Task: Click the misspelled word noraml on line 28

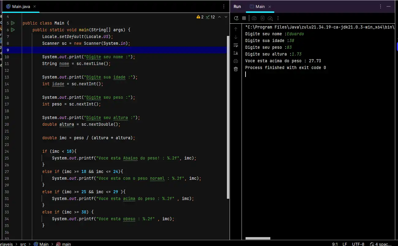Action: (x=157, y=178)
